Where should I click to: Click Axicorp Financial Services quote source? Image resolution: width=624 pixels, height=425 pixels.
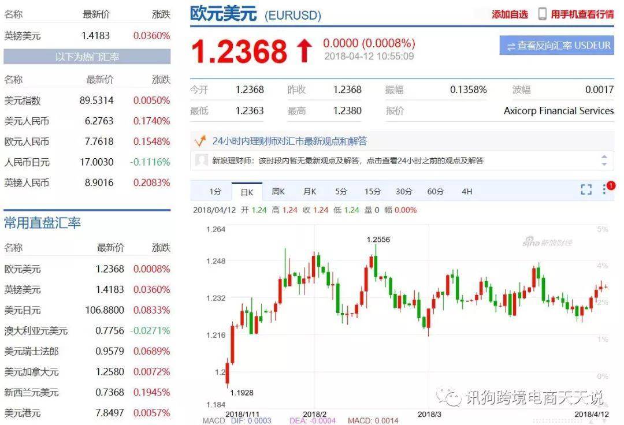coord(559,110)
